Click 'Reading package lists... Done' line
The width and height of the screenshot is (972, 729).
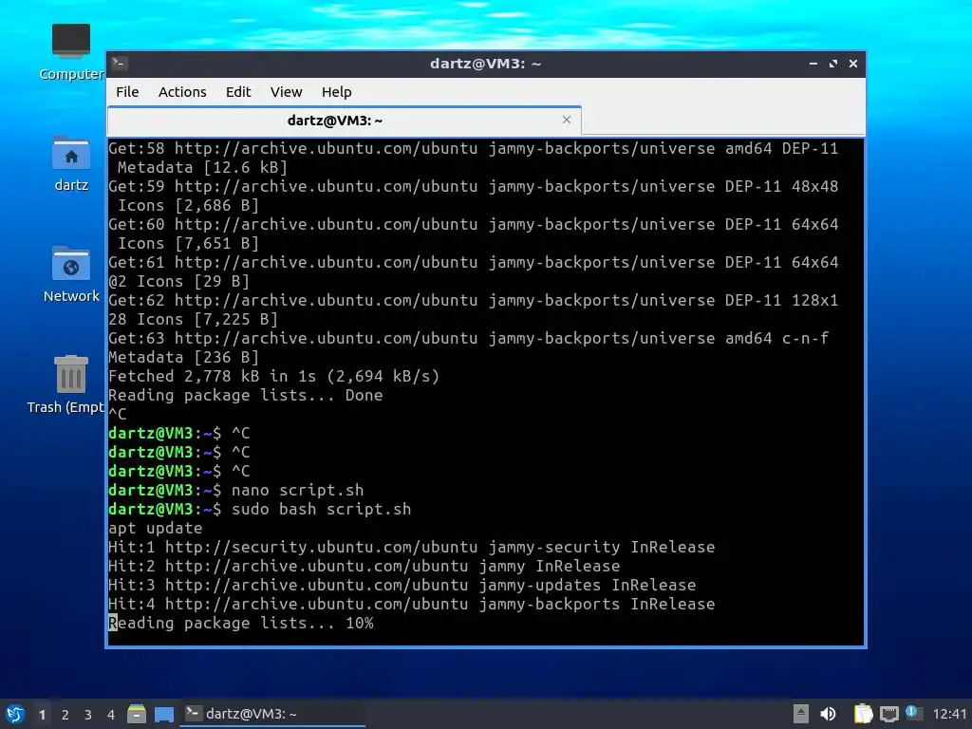point(246,396)
